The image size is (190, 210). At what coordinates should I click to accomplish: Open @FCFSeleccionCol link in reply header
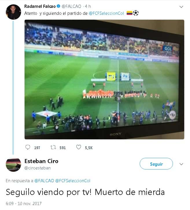pyautogui.click(x=73, y=181)
